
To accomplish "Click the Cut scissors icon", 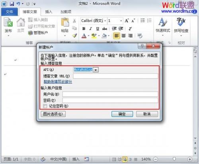I will pos(74,21).
